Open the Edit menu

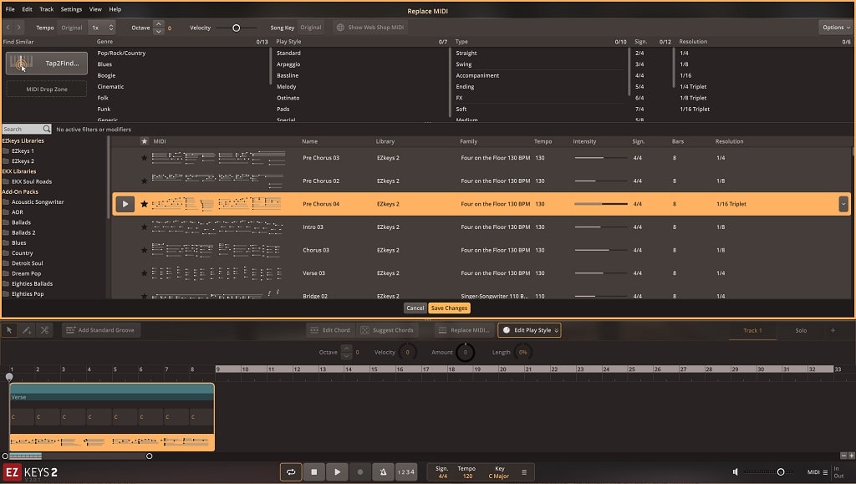(x=28, y=9)
